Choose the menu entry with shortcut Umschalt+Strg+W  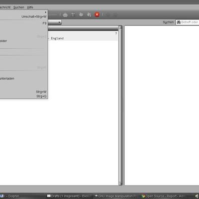(x=23, y=16)
